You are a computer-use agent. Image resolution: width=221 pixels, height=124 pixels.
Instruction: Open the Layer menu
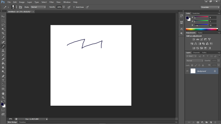(x=29, y=2)
